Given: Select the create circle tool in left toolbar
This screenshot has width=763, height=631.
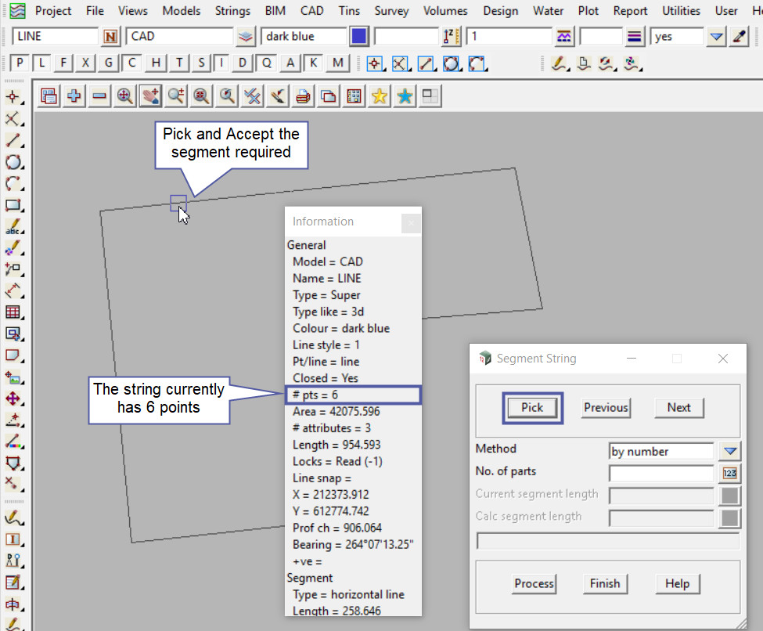Looking at the screenshot, I should tap(13, 163).
